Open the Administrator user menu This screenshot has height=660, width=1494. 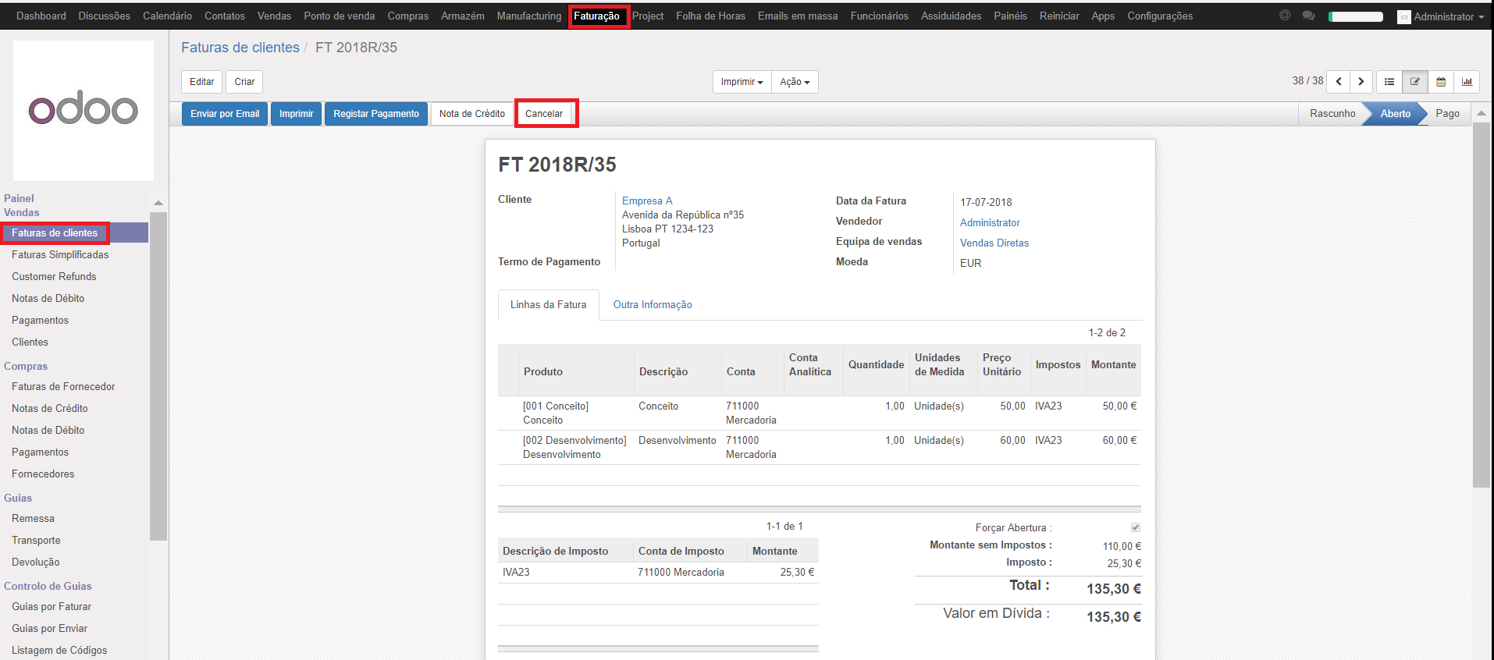pyautogui.click(x=1442, y=16)
